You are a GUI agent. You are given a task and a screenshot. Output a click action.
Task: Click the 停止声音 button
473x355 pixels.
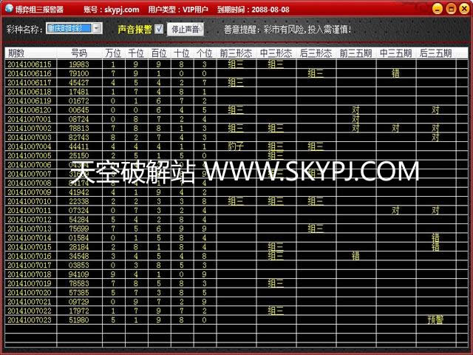[x=185, y=30]
